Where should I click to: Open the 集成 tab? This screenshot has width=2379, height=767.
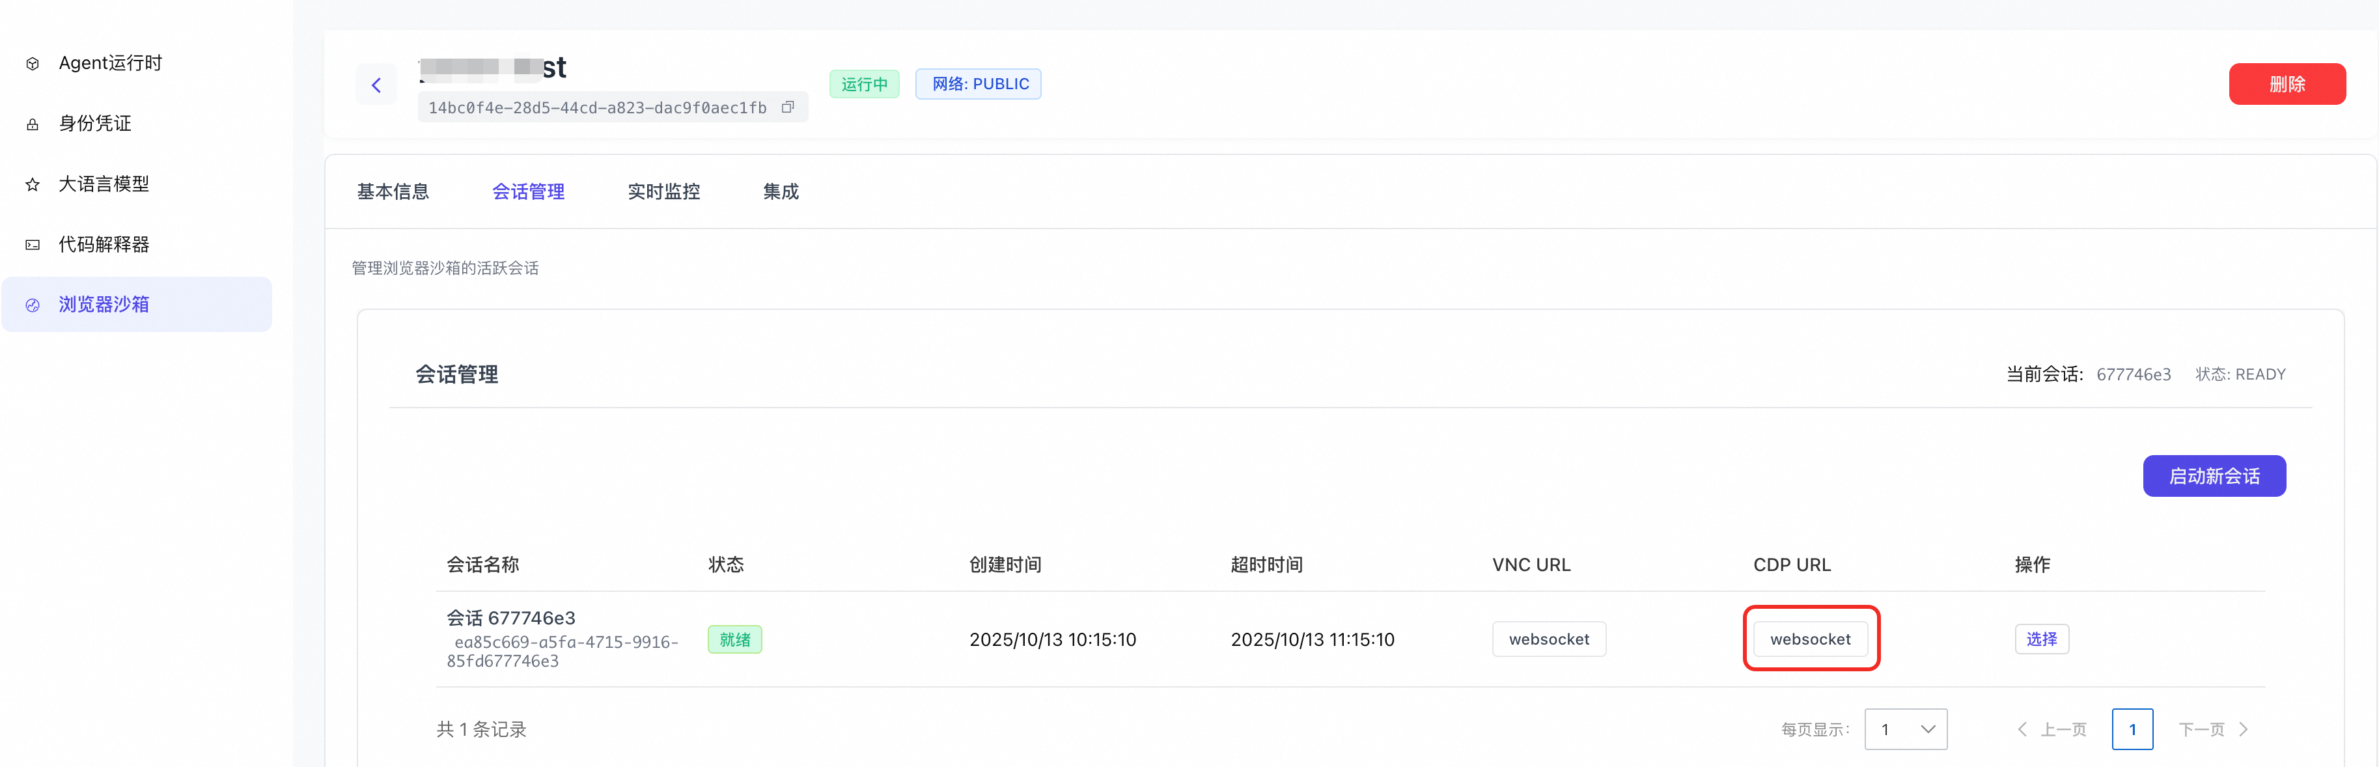tap(781, 191)
